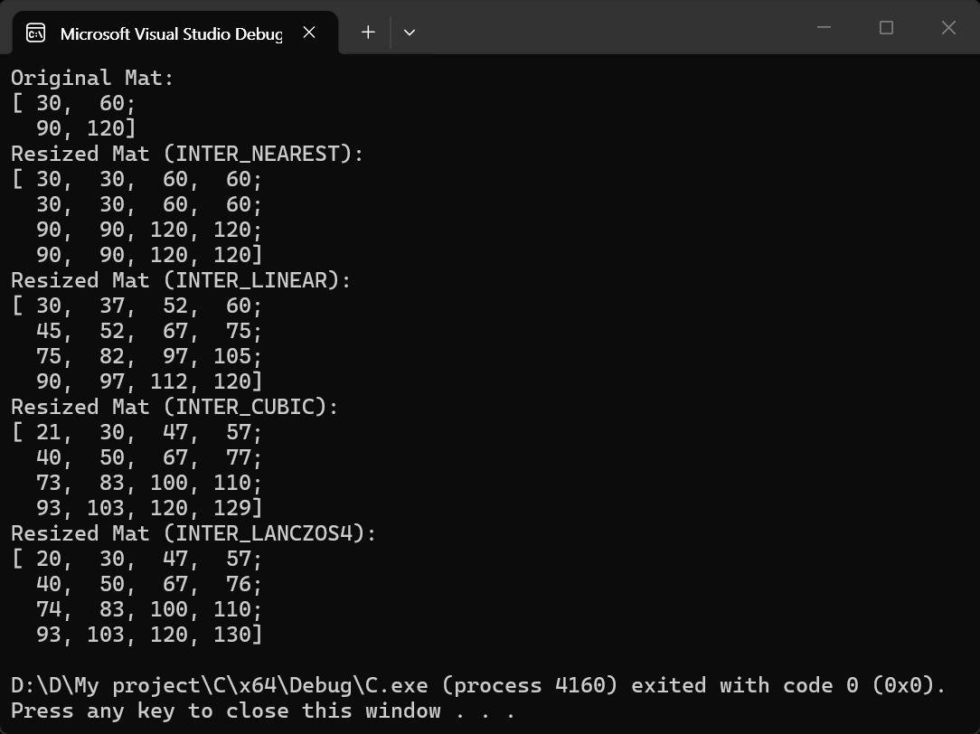Click the "Original Mat:" line

92,78
